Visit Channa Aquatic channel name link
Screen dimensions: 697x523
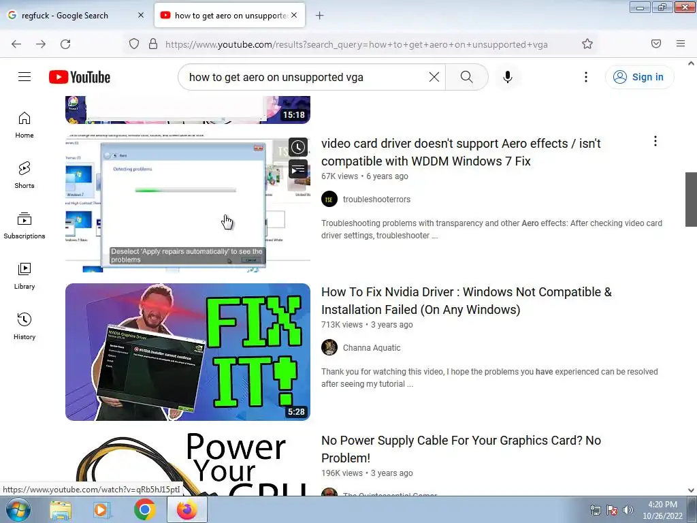[x=372, y=348]
